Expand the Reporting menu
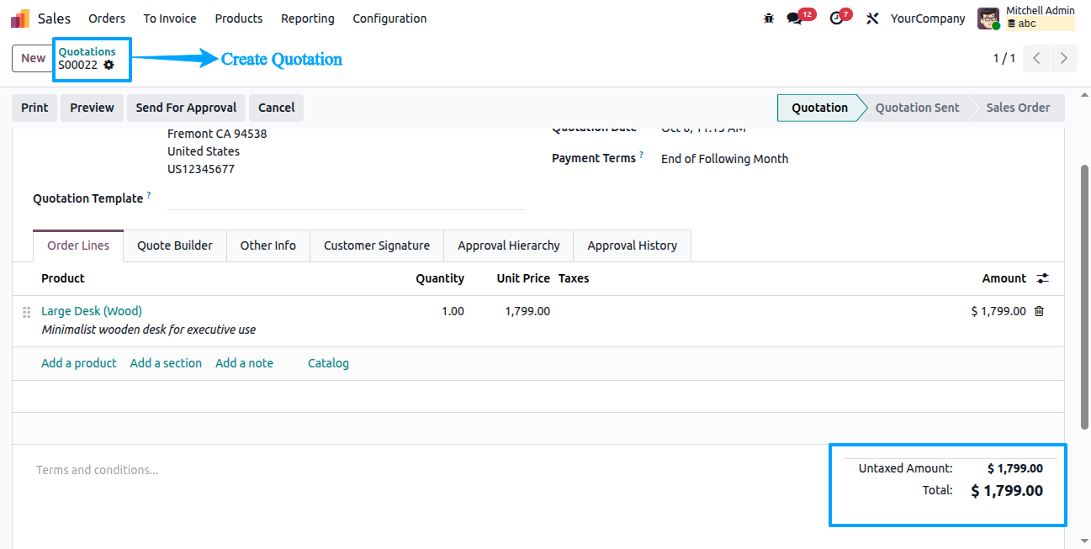 307,18
